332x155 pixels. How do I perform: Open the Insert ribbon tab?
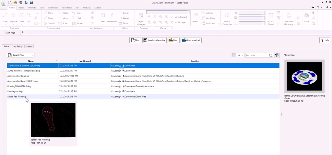point(21,8)
